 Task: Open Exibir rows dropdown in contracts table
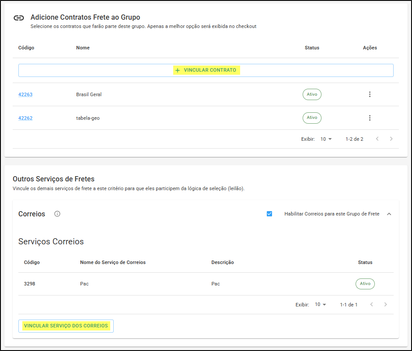[326, 139]
